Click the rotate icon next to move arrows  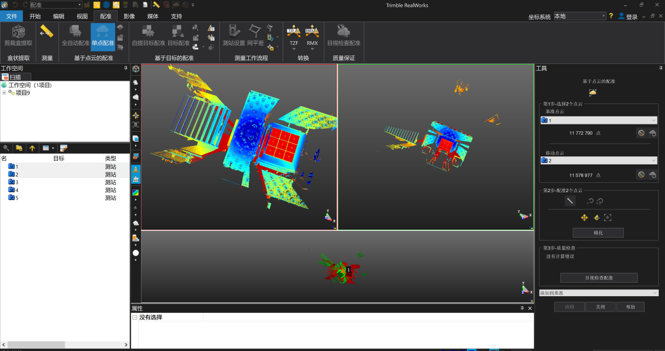pyautogui.click(x=596, y=217)
